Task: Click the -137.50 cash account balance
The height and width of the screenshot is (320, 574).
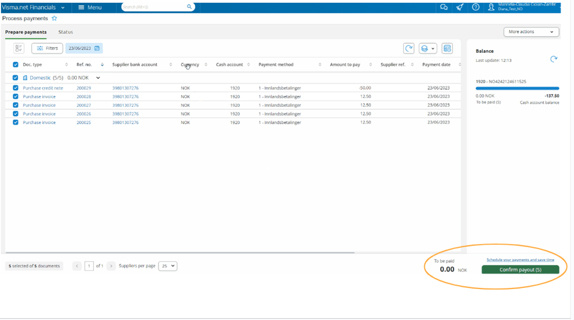Action: (552, 96)
